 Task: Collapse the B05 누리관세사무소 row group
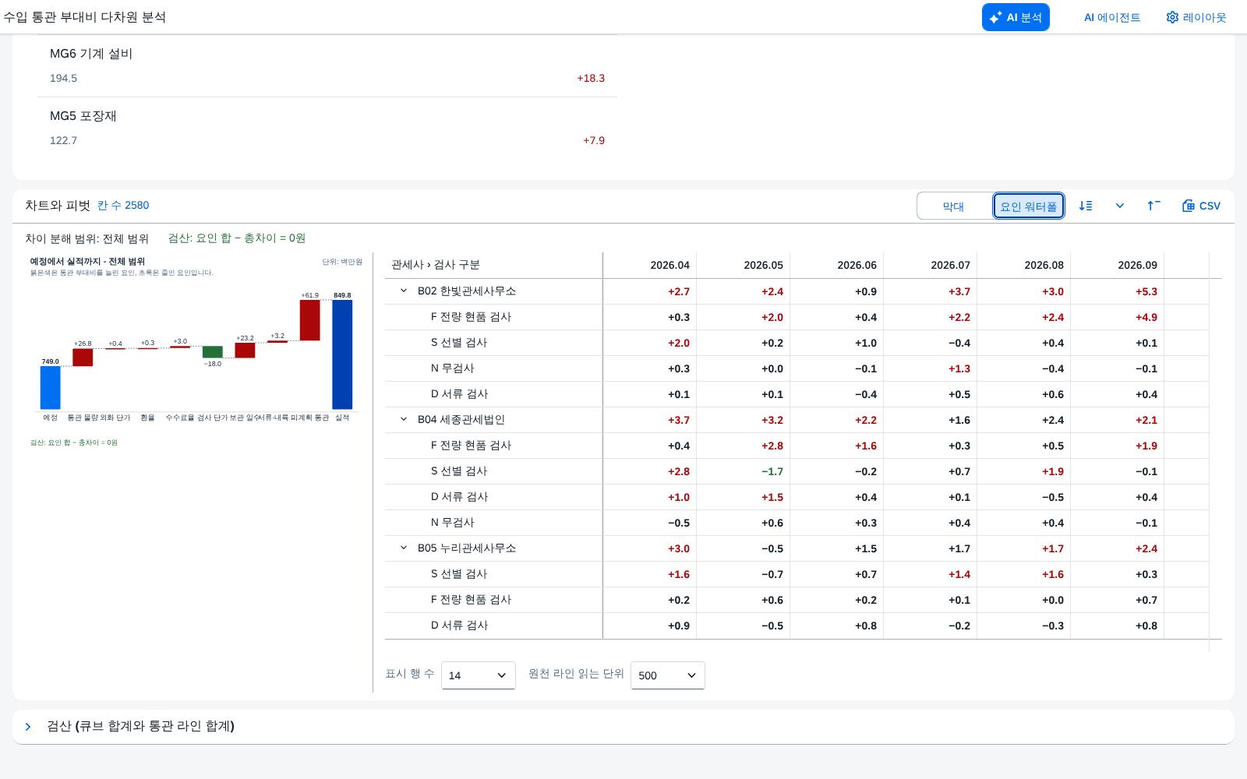[x=404, y=548]
